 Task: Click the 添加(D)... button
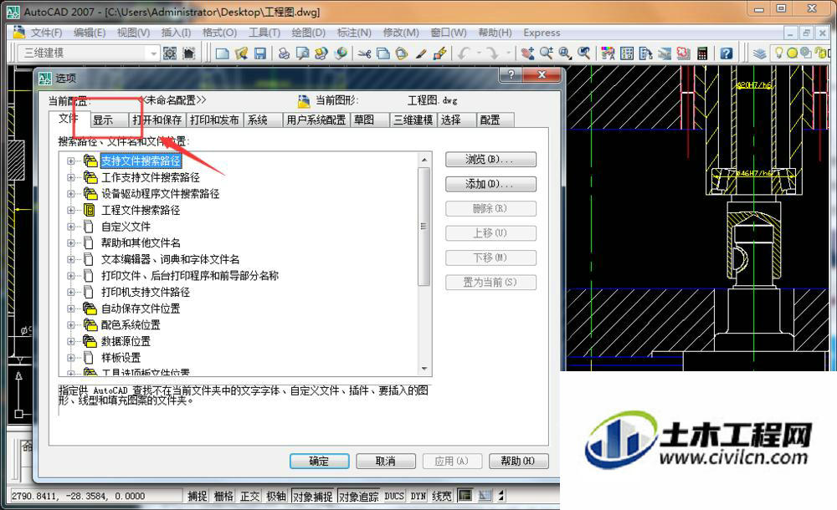pos(490,184)
